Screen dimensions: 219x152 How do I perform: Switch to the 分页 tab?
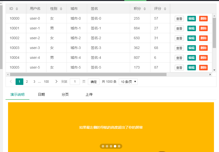pyautogui.click(x=65, y=94)
